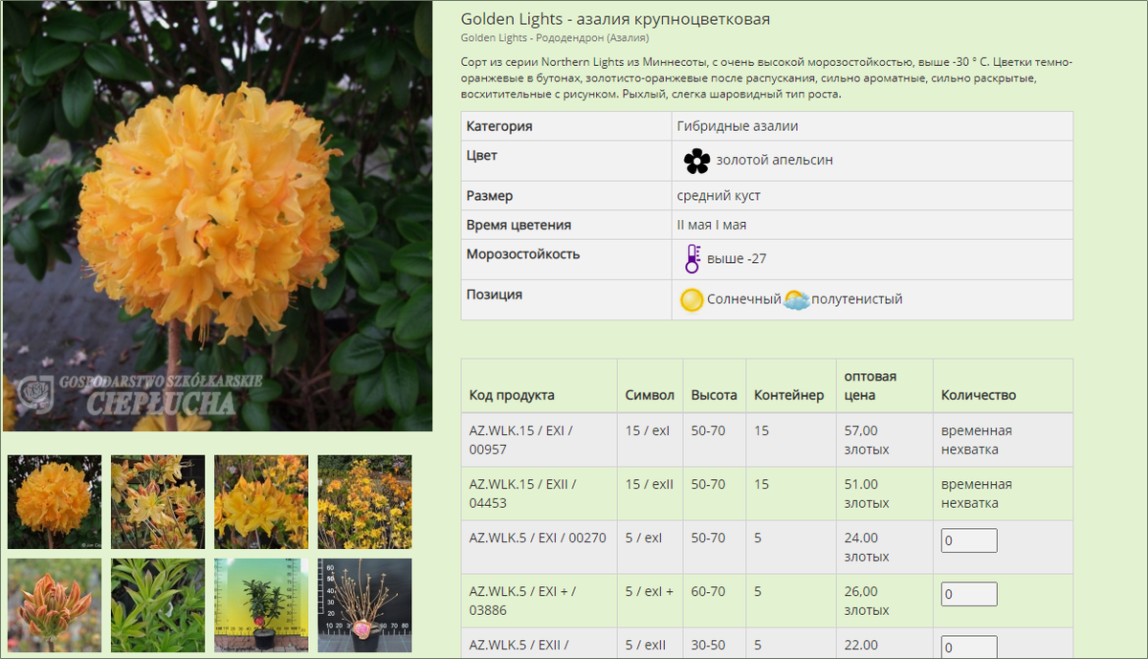The height and width of the screenshot is (659, 1148).
Task: Select the thumbnail of green azalea leaves
Action: (x=158, y=605)
